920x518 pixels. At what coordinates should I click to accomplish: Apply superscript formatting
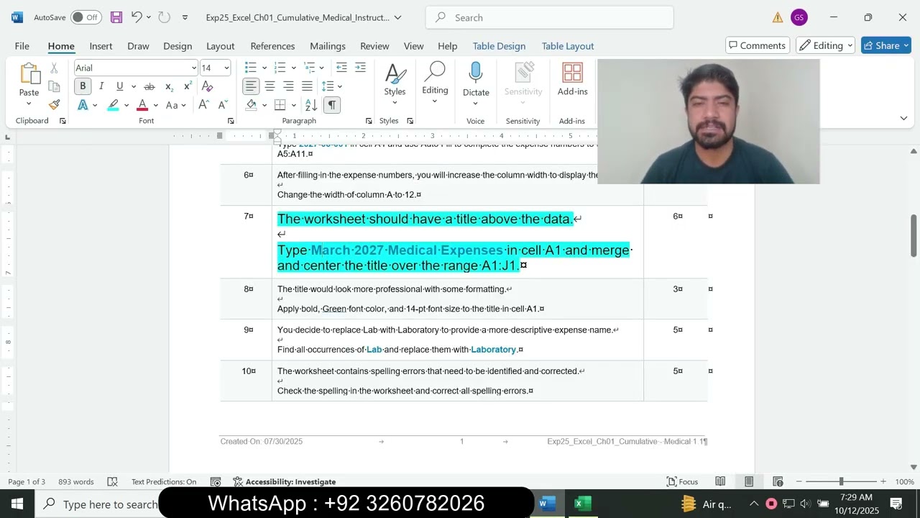pos(188,86)
